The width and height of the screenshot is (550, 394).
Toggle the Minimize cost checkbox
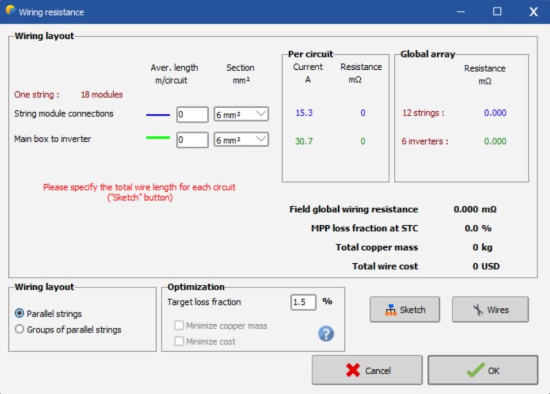pyautogui.click(x=179, y=341)
